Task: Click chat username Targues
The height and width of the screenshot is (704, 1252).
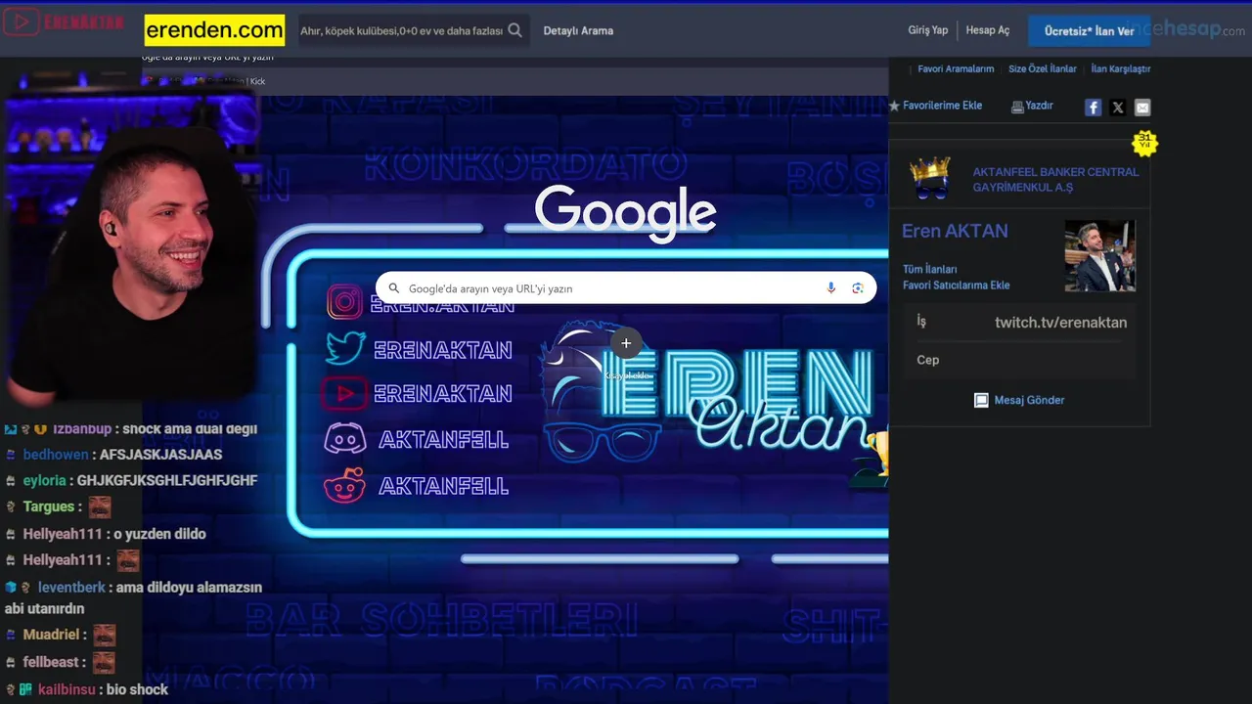Action: [x=49, y=506]
